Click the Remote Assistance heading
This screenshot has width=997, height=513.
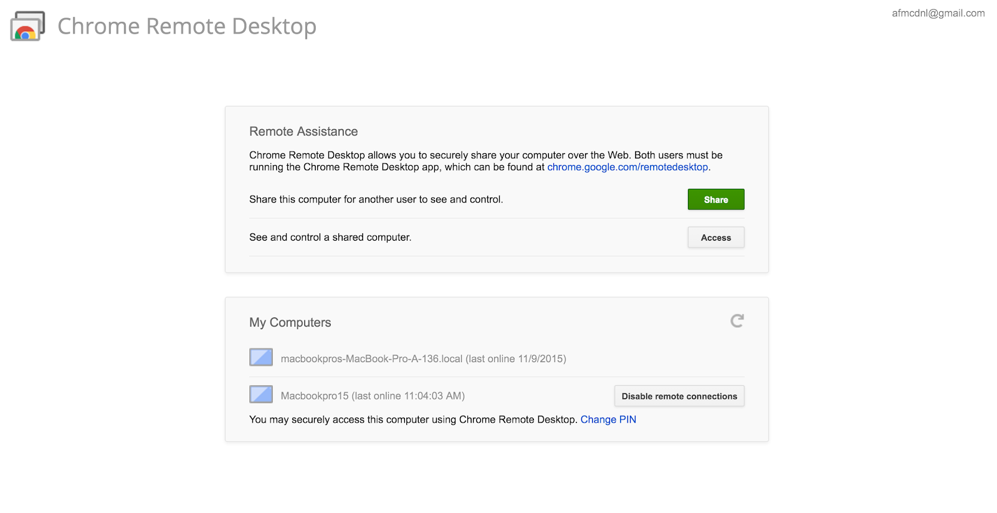(x=303, y=132)
